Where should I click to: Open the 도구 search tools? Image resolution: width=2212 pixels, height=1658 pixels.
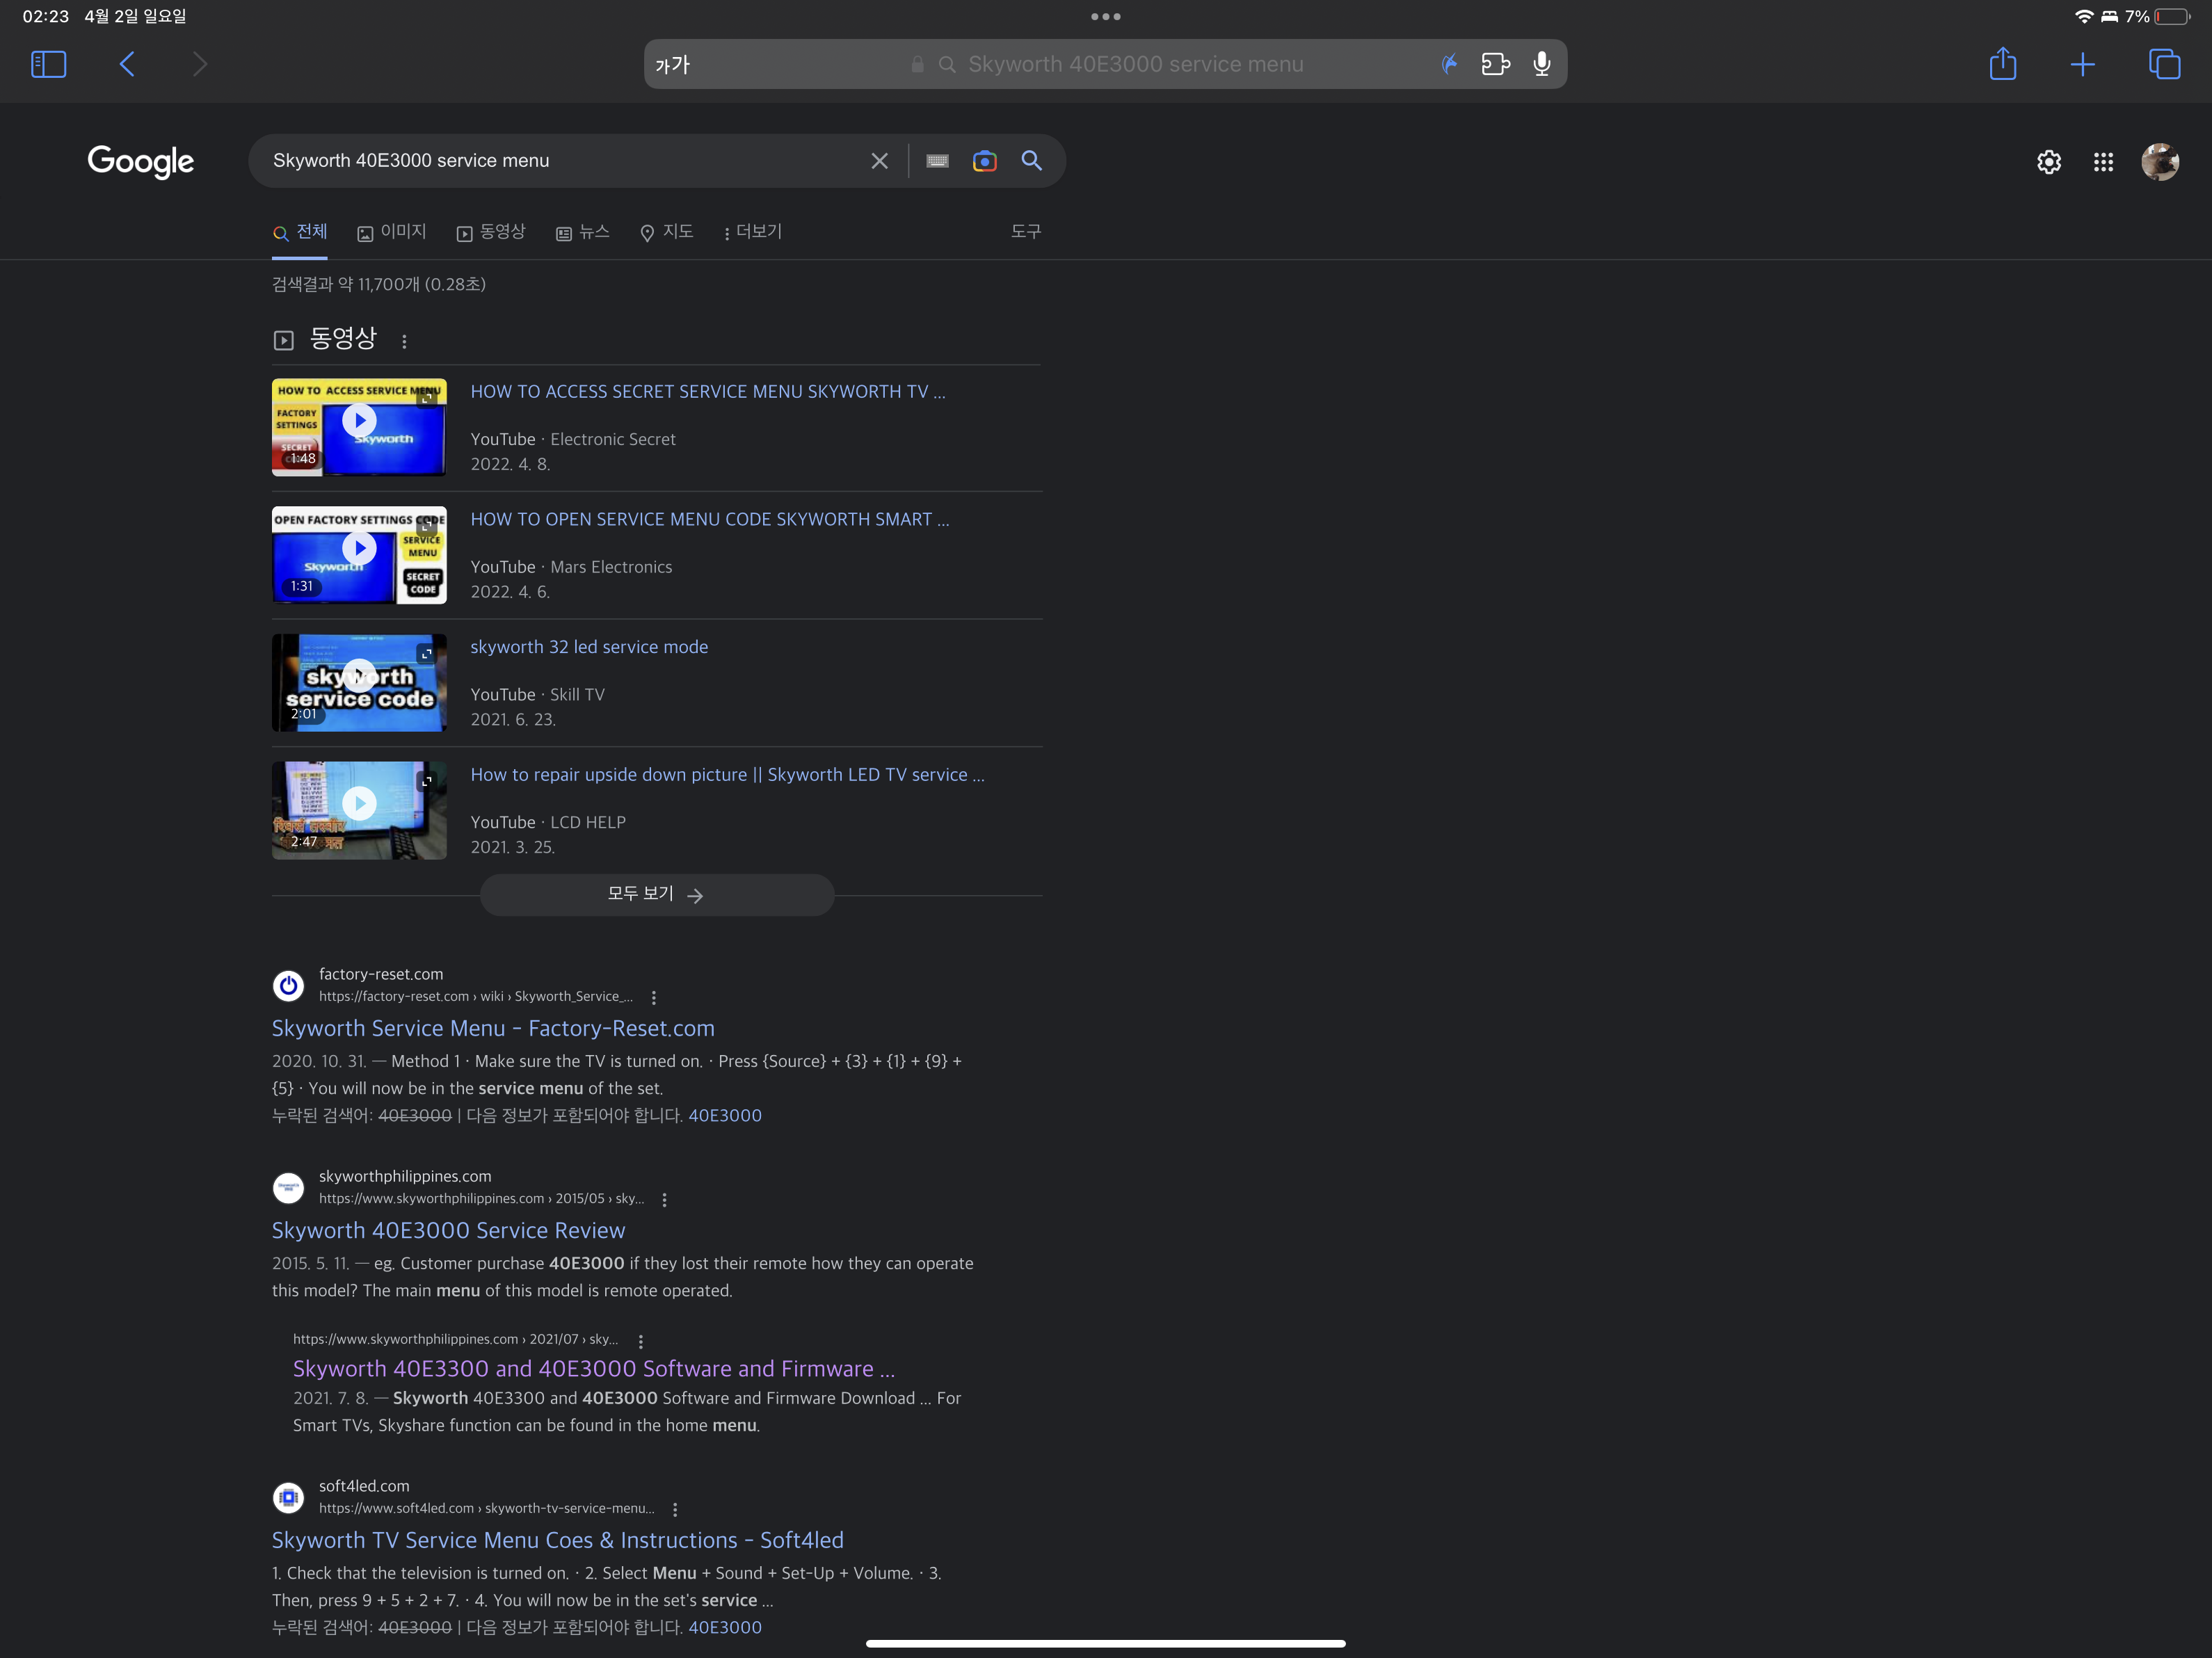pyautogui.click(x=1025, y=231)
